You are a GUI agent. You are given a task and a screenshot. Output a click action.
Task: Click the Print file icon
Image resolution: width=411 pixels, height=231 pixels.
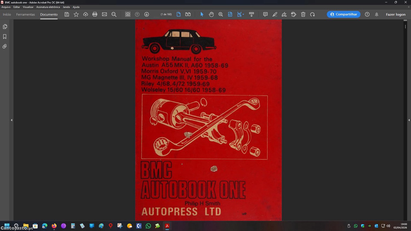click(x=95, y=15)
